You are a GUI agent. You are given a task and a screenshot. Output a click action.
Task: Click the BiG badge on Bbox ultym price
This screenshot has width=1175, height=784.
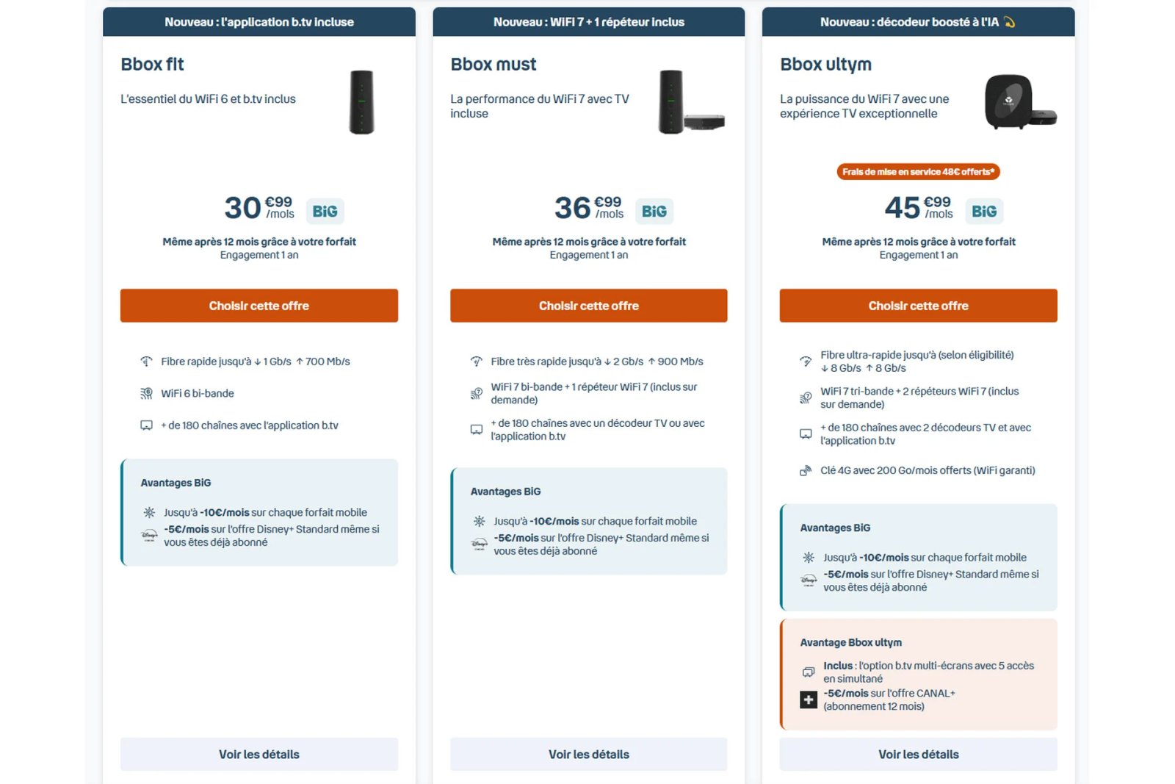point(983,212)
